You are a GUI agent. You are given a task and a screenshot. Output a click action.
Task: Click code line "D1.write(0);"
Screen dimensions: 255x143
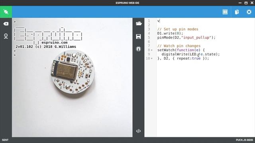pyautogui.click(x=170, y=33)
